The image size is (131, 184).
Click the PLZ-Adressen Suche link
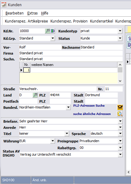pos(89,106)
